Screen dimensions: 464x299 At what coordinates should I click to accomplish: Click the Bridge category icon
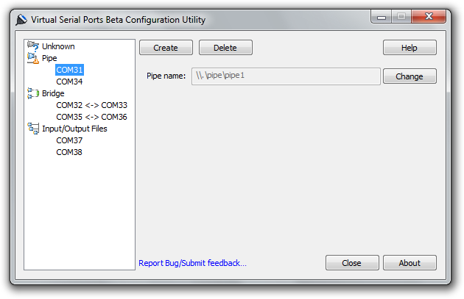click(x=33, y=93)
